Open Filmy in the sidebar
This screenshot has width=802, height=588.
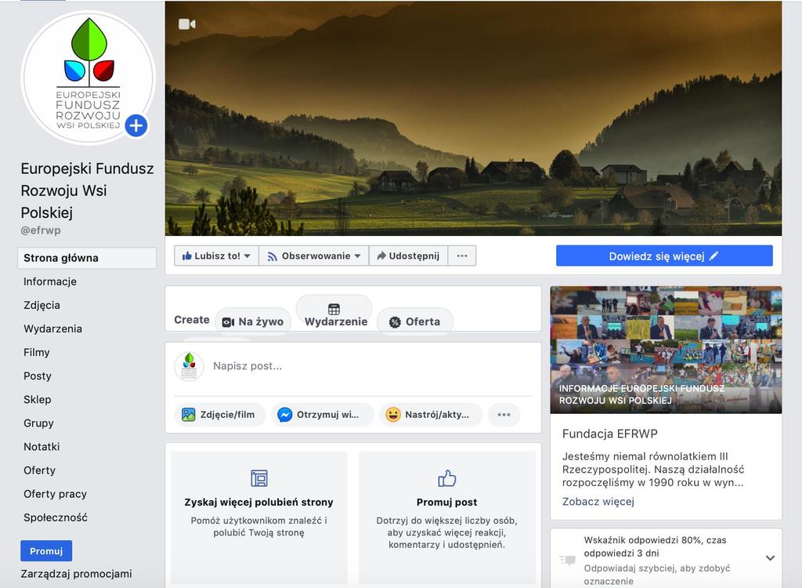pyautogui.click(x=37, y=352)
